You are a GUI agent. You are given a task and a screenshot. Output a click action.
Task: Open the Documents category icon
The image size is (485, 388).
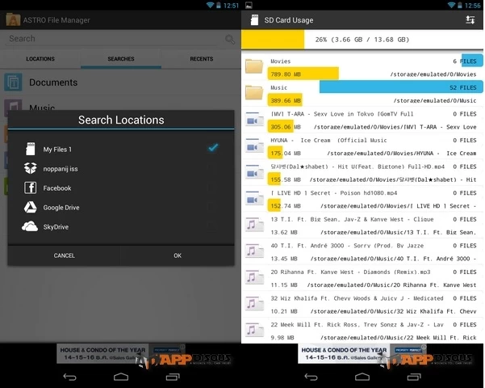coord(13,82)
